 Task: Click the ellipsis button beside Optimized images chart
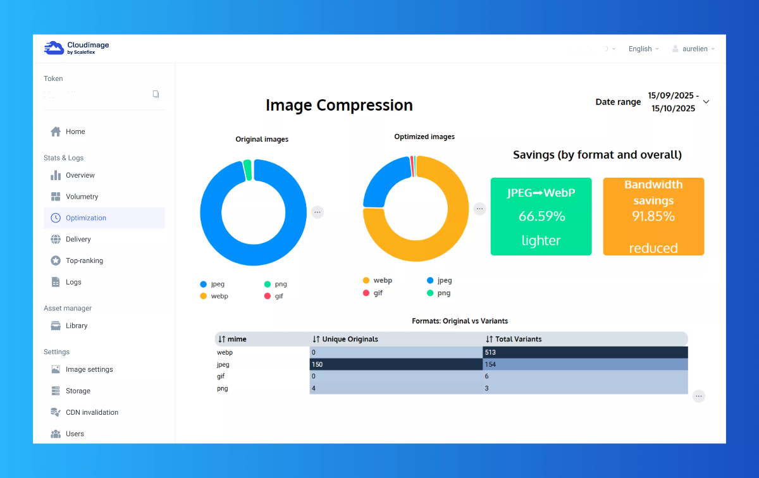point(479,208)
